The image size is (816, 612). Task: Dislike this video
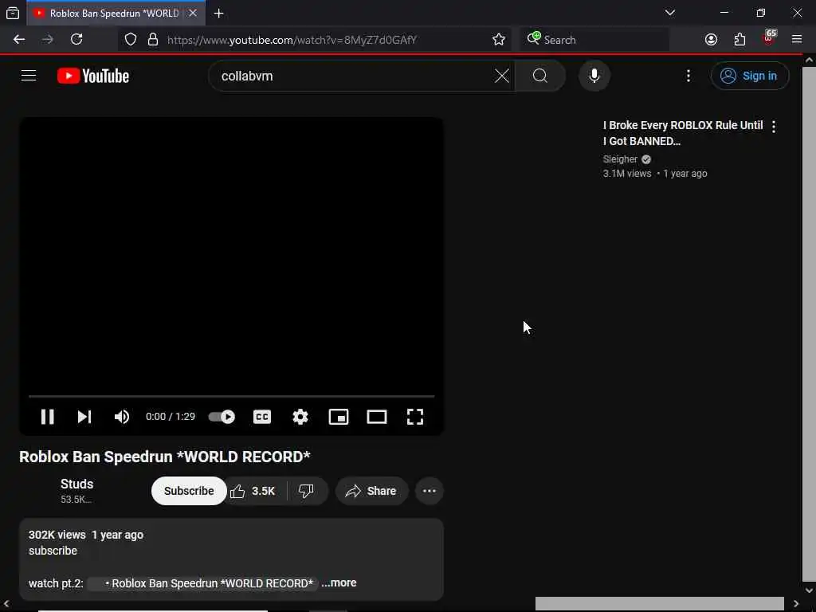307,491
